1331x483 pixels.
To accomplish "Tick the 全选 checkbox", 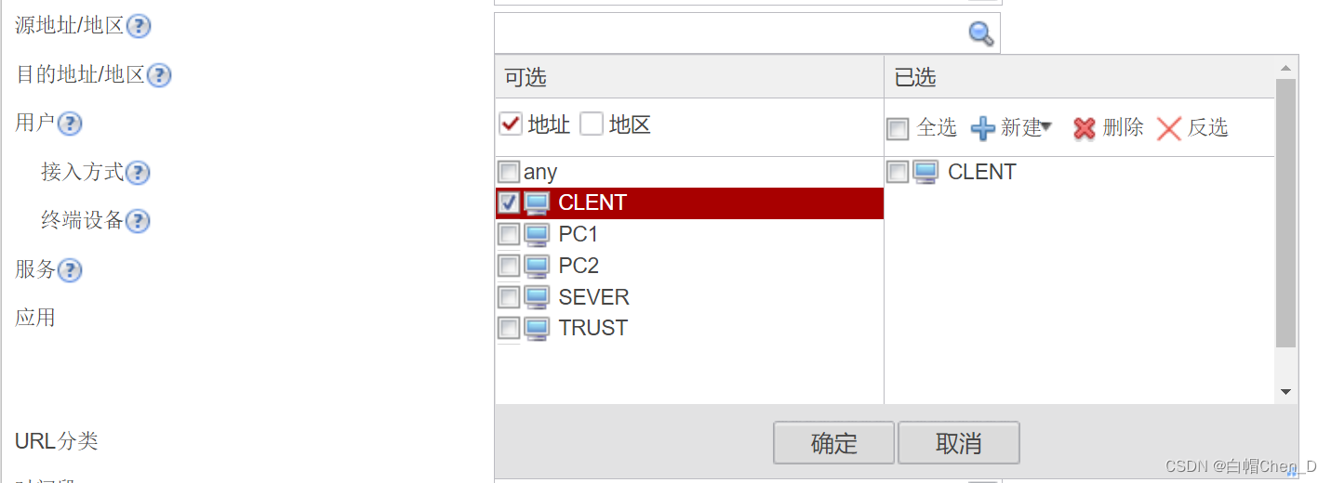I will 898,129.
